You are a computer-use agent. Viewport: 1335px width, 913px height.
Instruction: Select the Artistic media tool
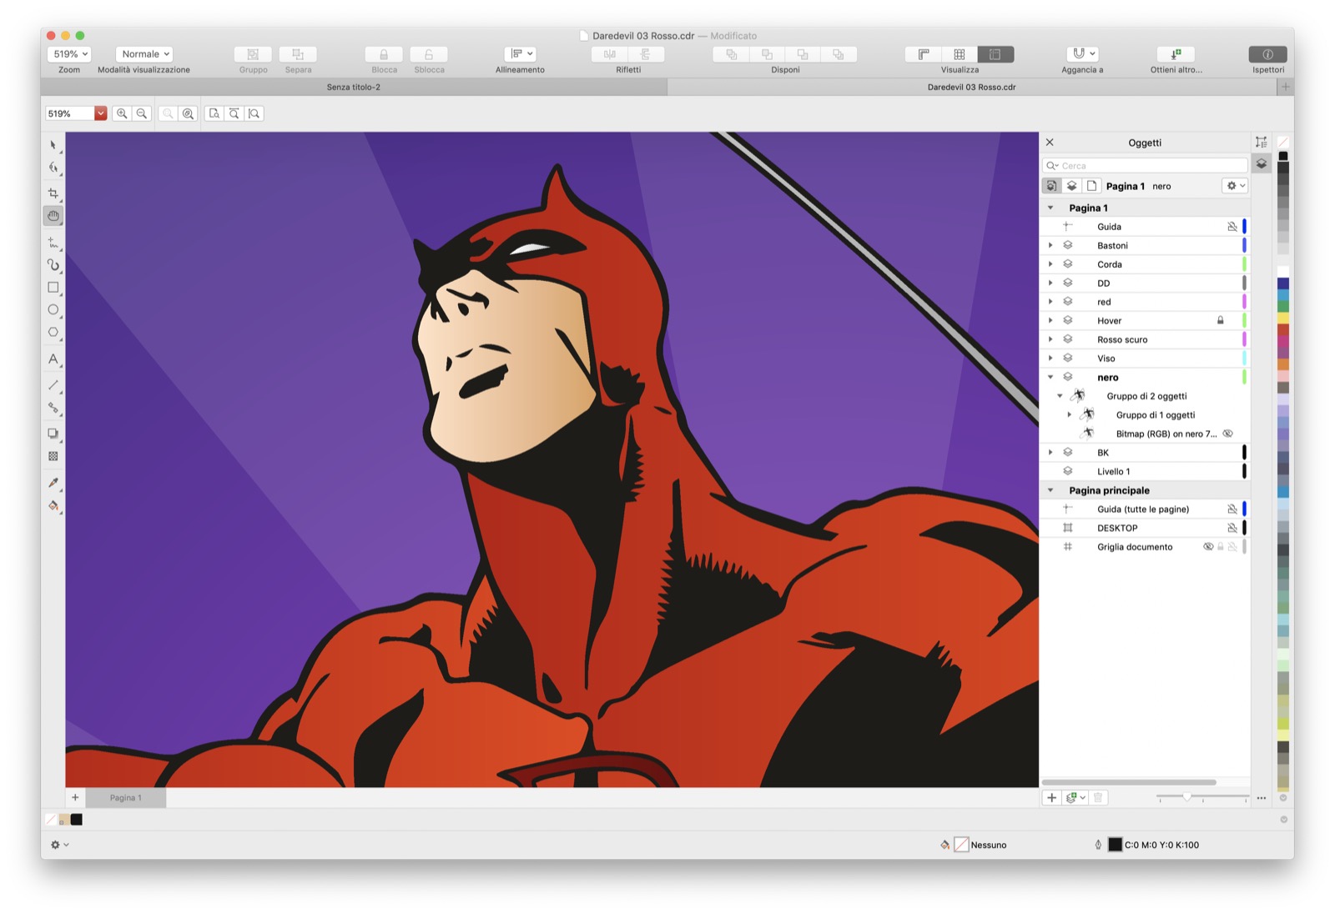[x=53, y=265]
